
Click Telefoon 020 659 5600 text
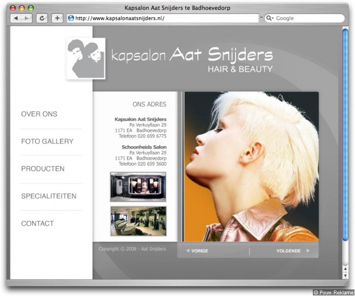click(143, 164)
